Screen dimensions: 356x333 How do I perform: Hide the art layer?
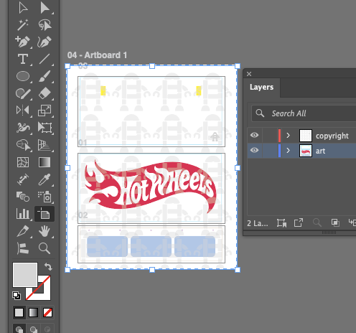coord(254,150)
